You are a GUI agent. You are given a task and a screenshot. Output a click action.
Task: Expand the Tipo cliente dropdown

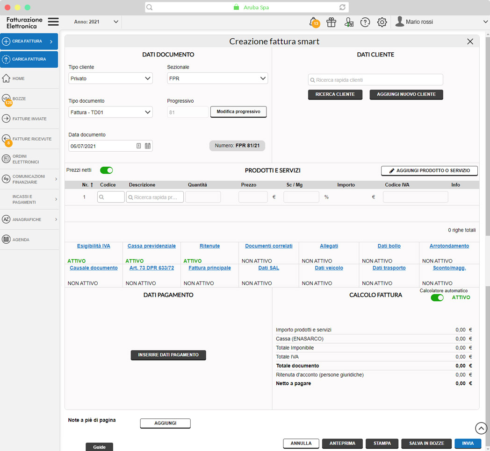click(111, 78)
